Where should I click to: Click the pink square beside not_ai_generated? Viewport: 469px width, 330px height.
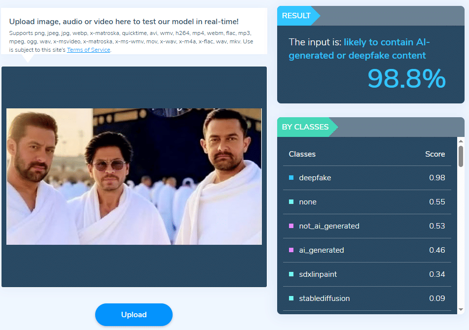[x=291, y=226]
